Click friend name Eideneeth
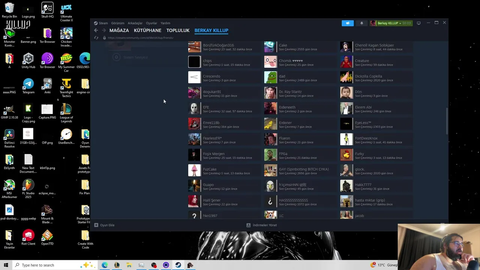The height and width of the screenshot is (270, 480). 287,107
